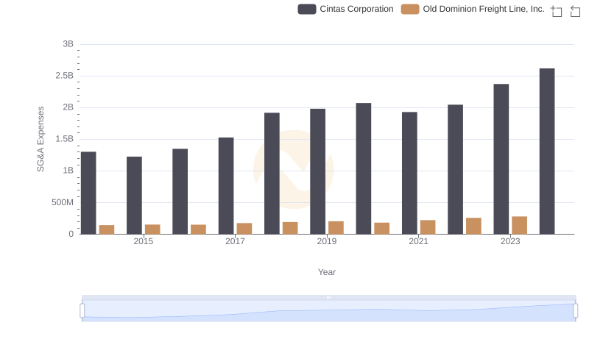Click the Cintas bar for 2022

[455, 169]
